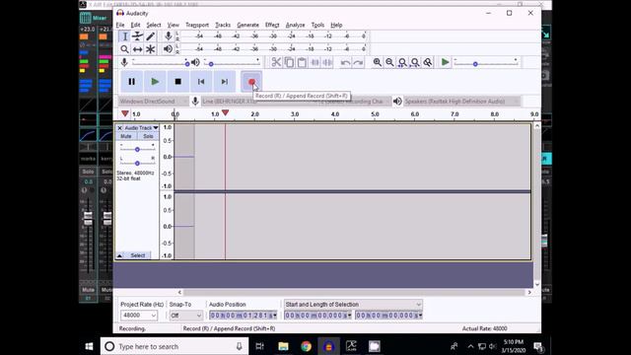Open the Effect menu
This screenshot has width=631, height=355.
pyautogui.click(x=272, y=25)
